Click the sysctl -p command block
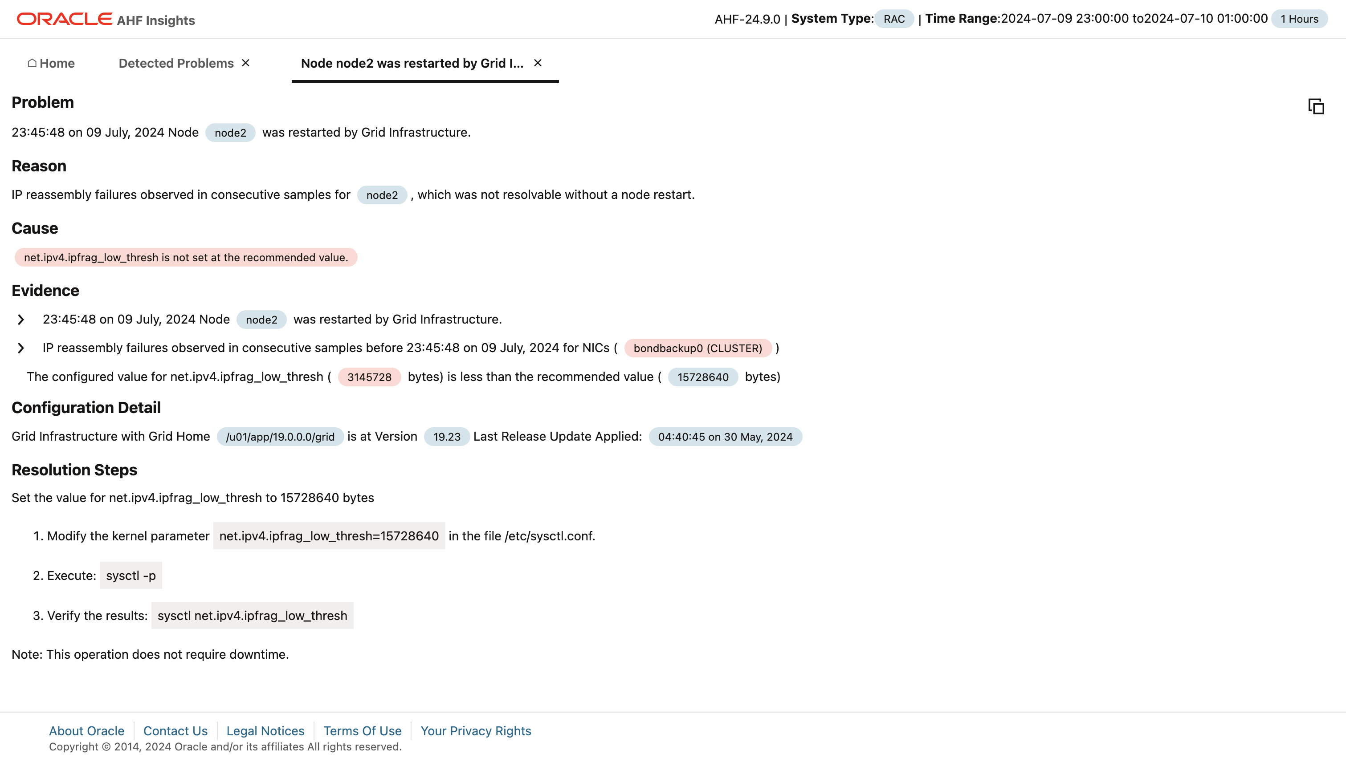 [x=131, y=576]
